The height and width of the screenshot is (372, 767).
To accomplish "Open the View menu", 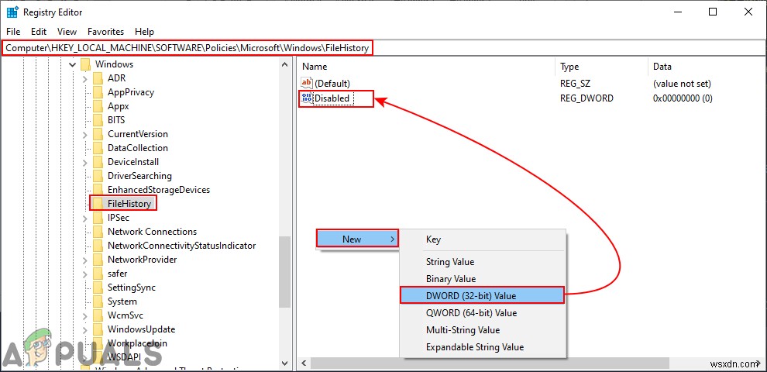I will point(67,31).
